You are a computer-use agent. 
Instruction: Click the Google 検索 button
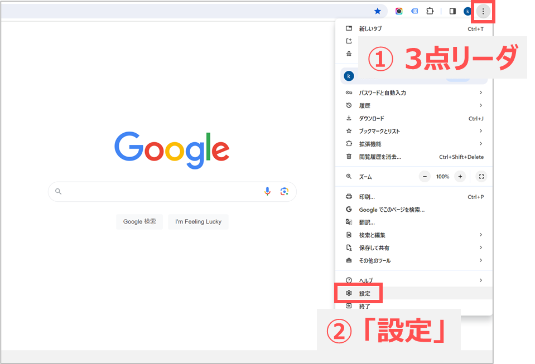click(x=139, y=221)
